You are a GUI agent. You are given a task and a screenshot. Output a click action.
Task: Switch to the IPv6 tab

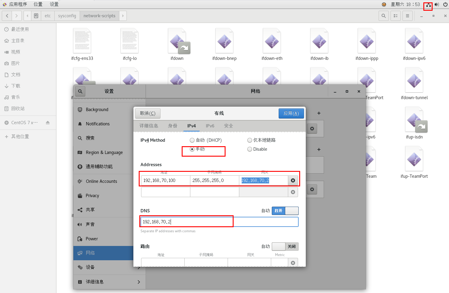210,126
